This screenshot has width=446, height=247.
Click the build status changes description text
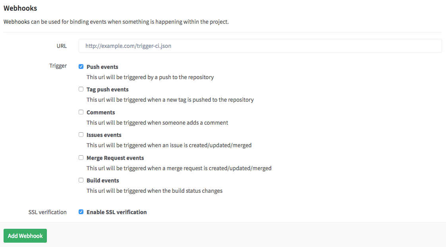coord(154,191)
